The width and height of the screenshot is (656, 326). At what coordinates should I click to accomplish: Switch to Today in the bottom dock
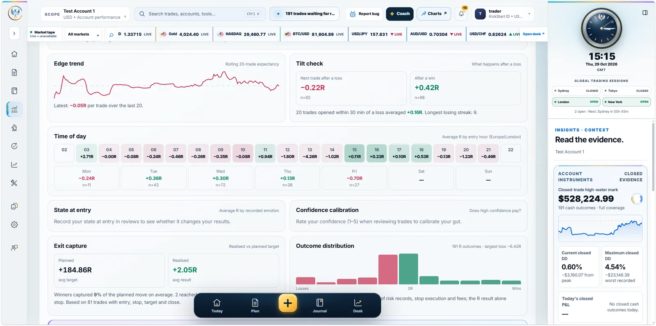pos(217,306)
